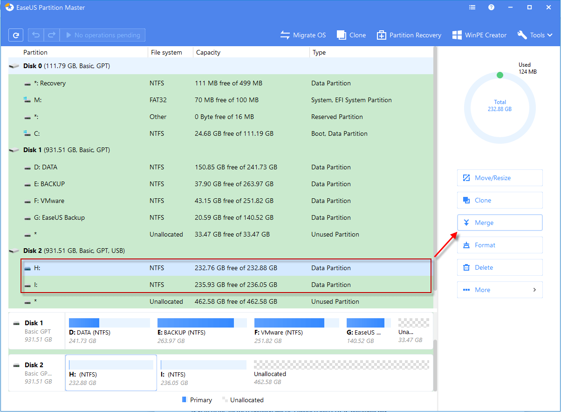Click I: (NTFS) block in disk map
Viewport: 561px width, 412px height.
point(204,372)
